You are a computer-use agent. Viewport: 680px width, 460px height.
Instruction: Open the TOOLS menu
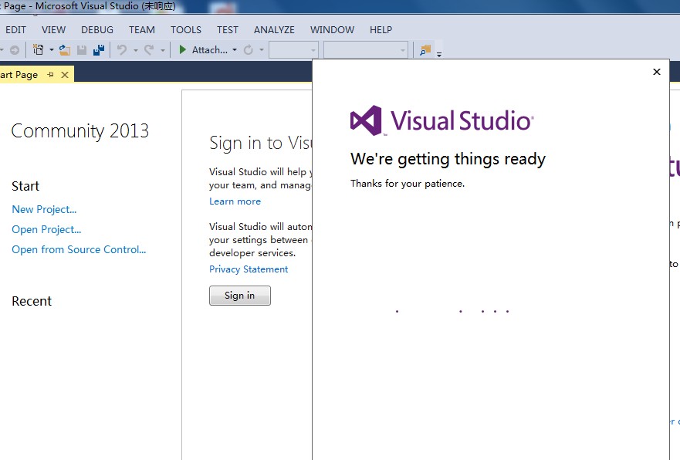click(185, 29)
